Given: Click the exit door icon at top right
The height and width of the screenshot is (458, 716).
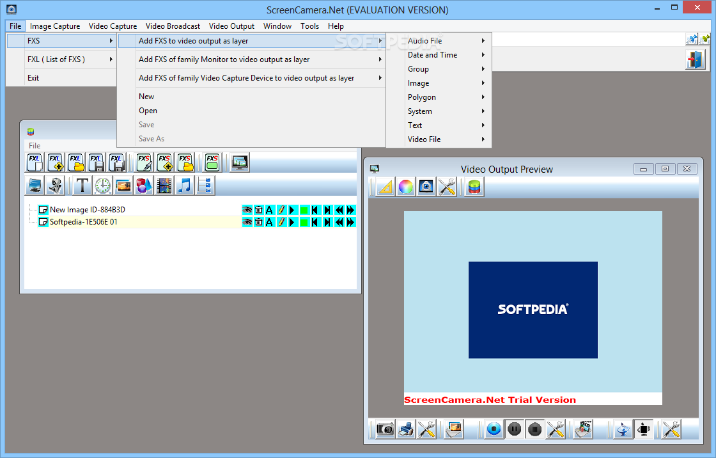Looking at the screenshot, I should 695,60.
